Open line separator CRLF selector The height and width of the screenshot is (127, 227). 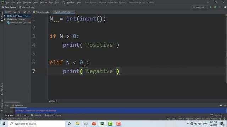[174, 119]
